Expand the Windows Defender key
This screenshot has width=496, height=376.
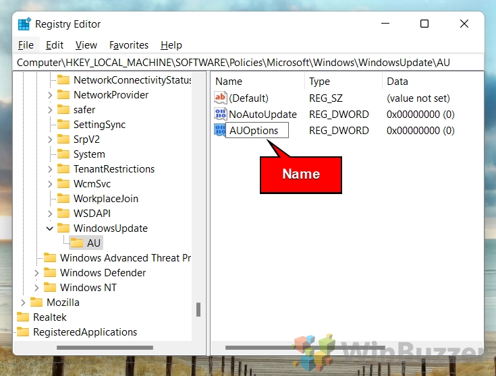(36, 273)
